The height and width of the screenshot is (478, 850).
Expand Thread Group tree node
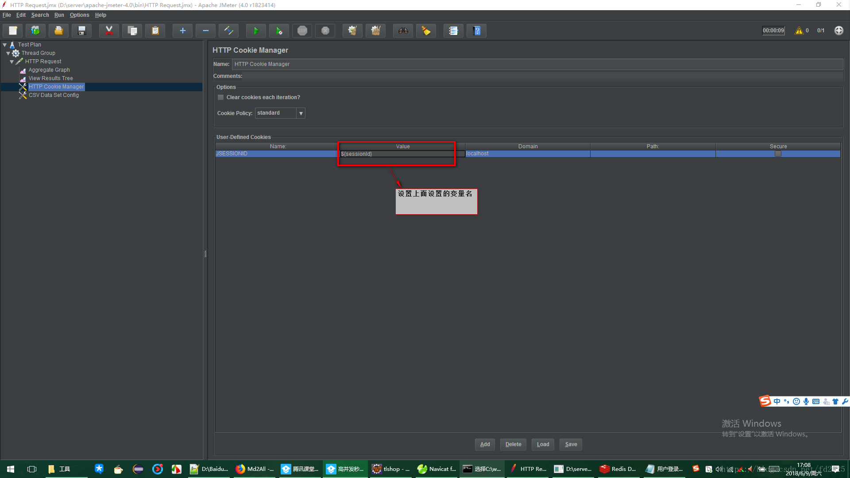8,53
